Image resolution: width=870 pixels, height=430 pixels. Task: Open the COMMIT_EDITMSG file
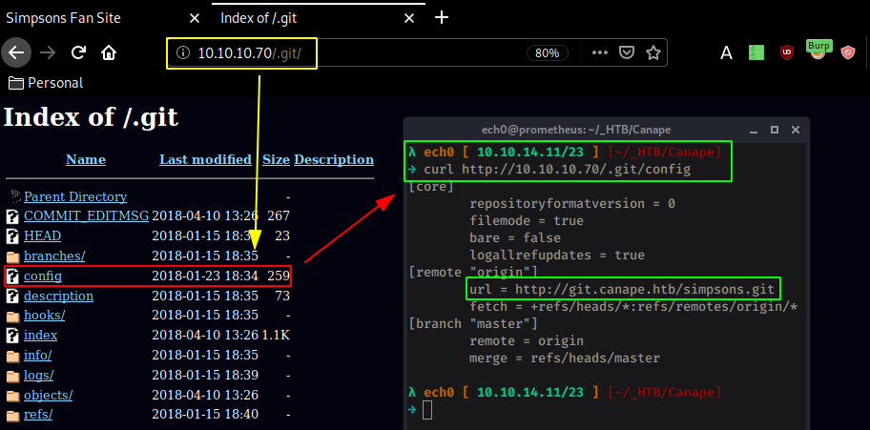(86, 215)
